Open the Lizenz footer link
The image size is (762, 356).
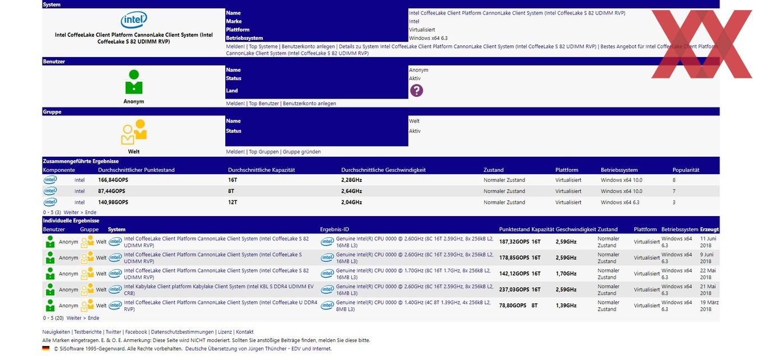pyautogui.click(x=225, y=332)
